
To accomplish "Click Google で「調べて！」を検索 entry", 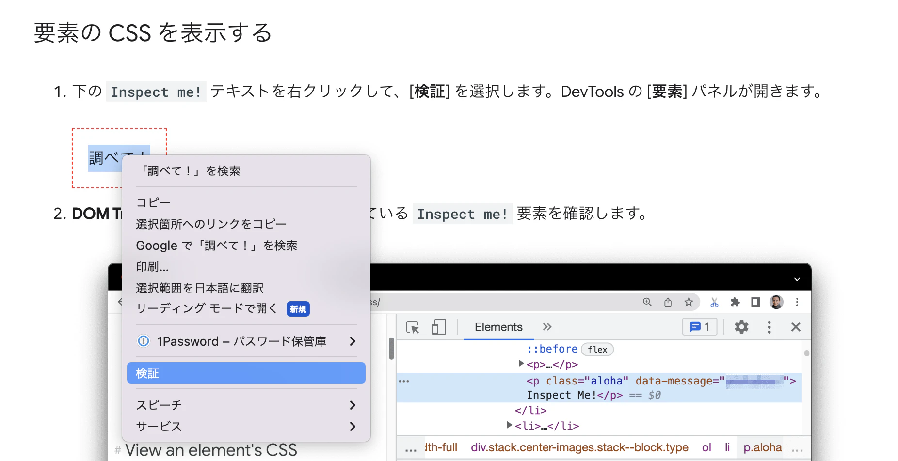I will [246, 246].
